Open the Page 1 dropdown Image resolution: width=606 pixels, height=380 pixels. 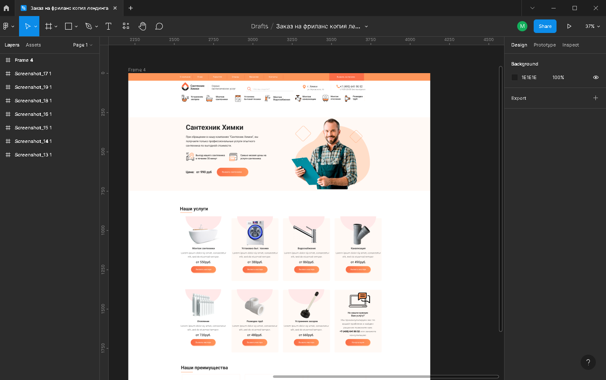click(x=82, y=45)
